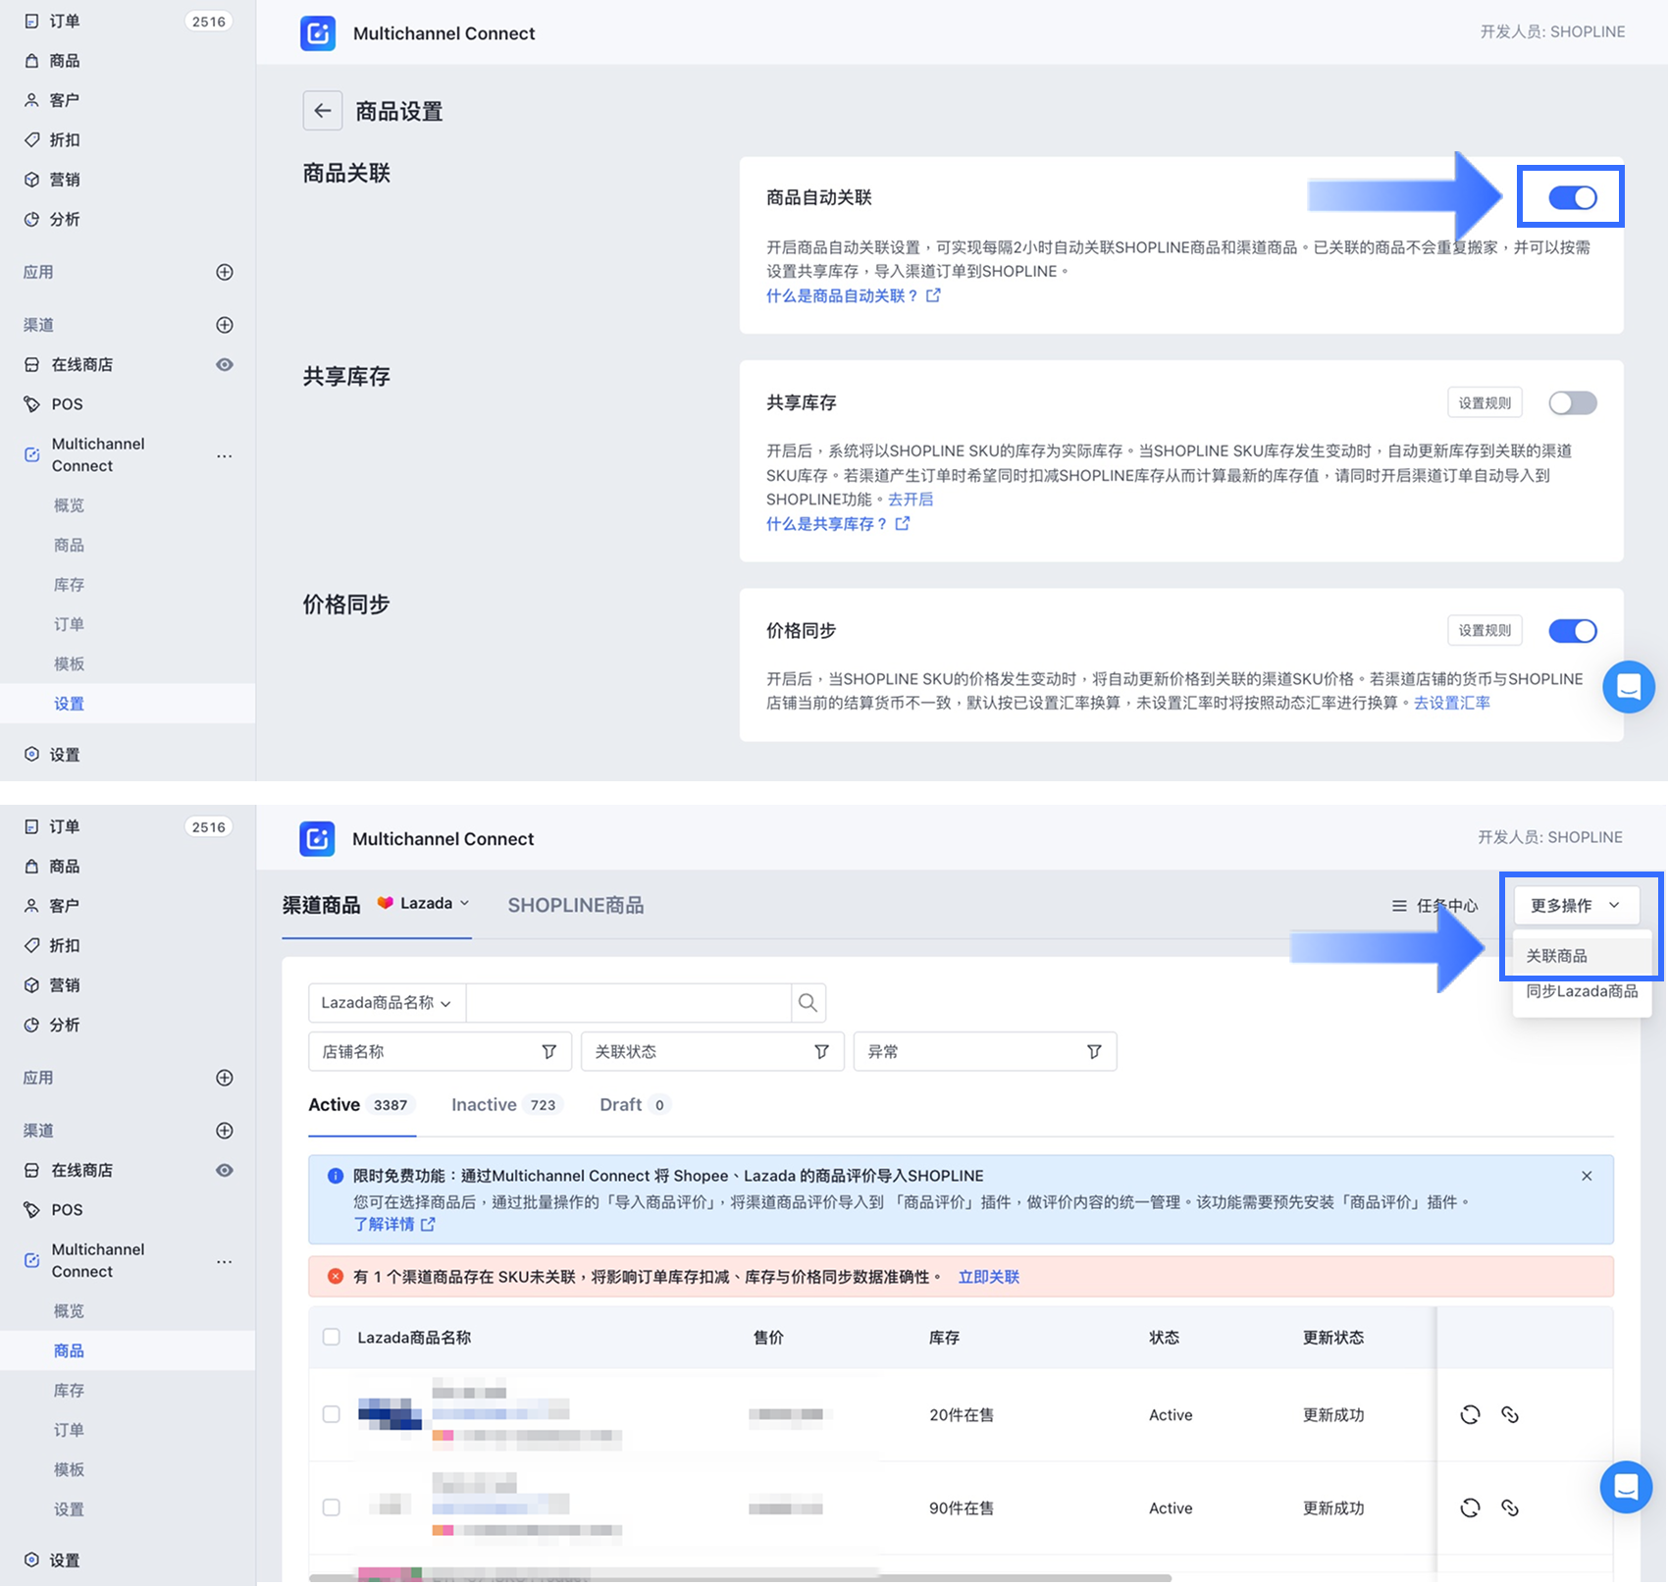Click the eye icon beside 在线商店 in lower sidebar
This screenshot has width=1668, height=1586.
pos(225,1171)
